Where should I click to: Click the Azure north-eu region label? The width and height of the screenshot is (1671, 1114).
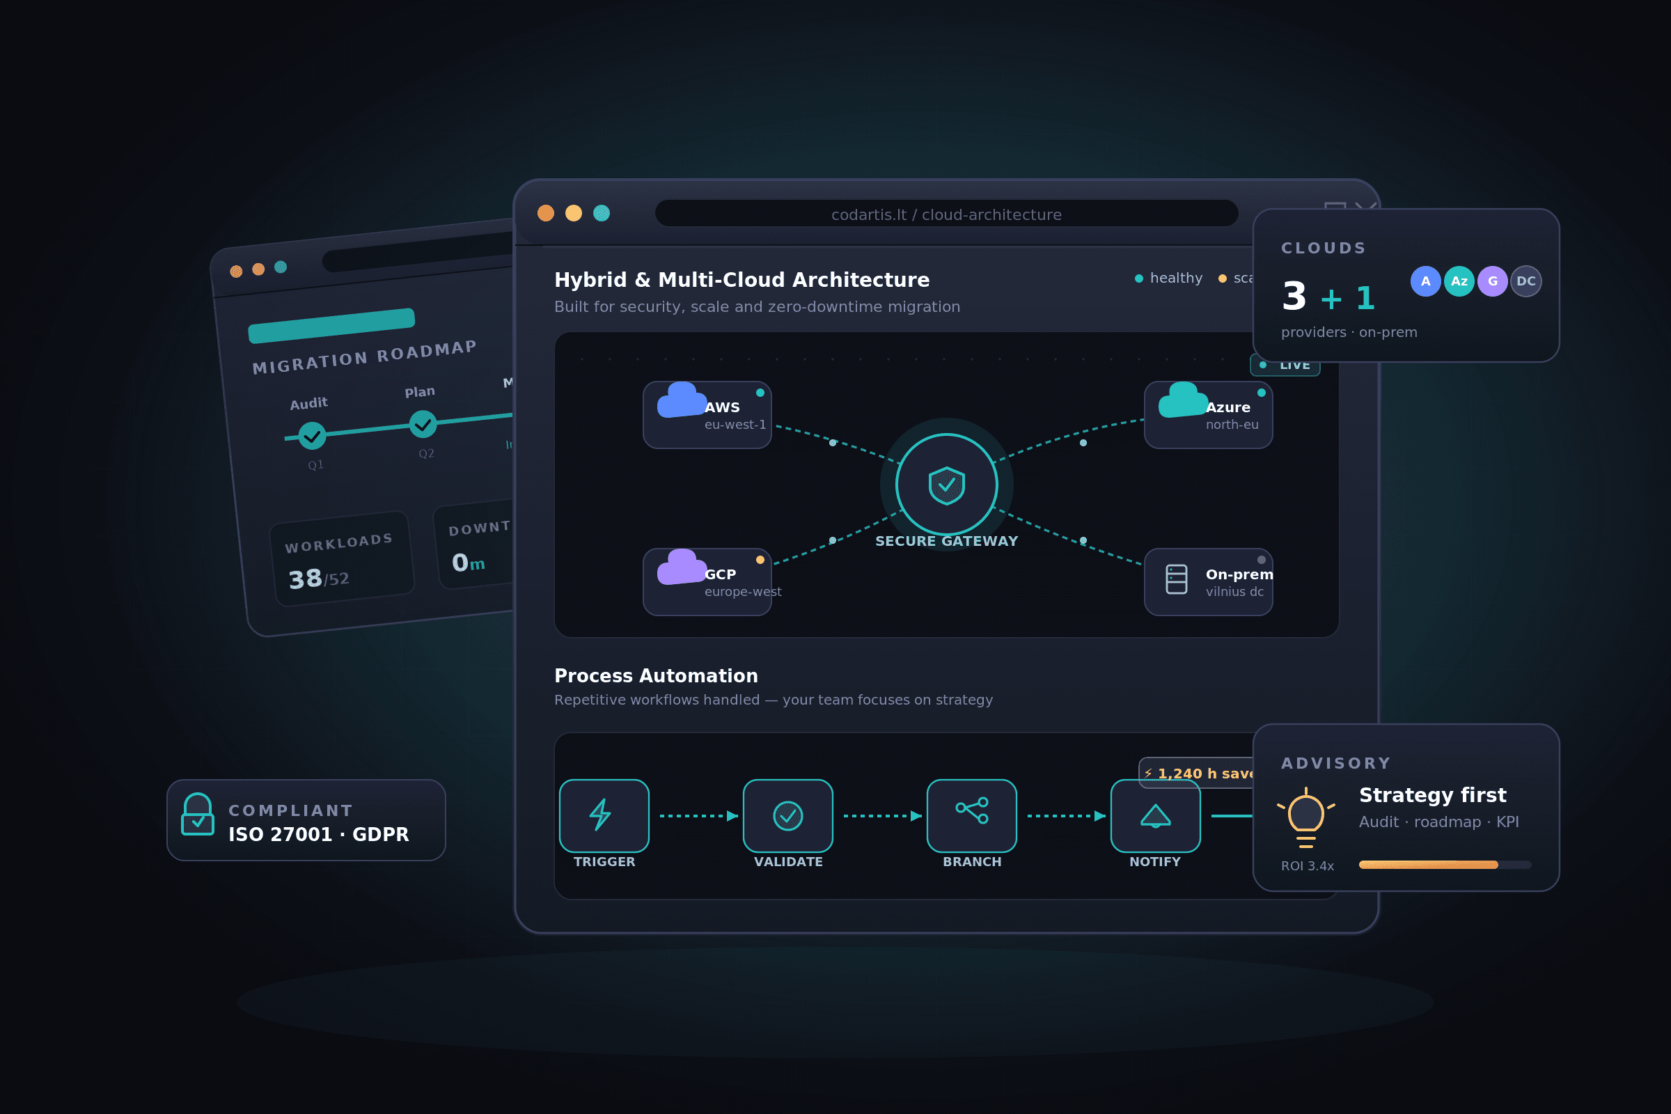point(1232,425)
